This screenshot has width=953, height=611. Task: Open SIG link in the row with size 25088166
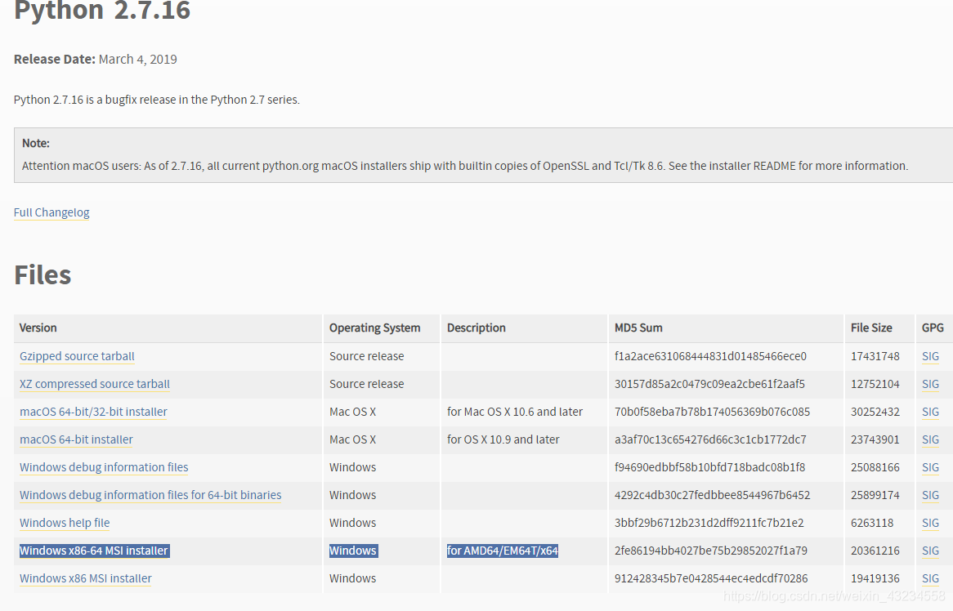pos(930,468)
